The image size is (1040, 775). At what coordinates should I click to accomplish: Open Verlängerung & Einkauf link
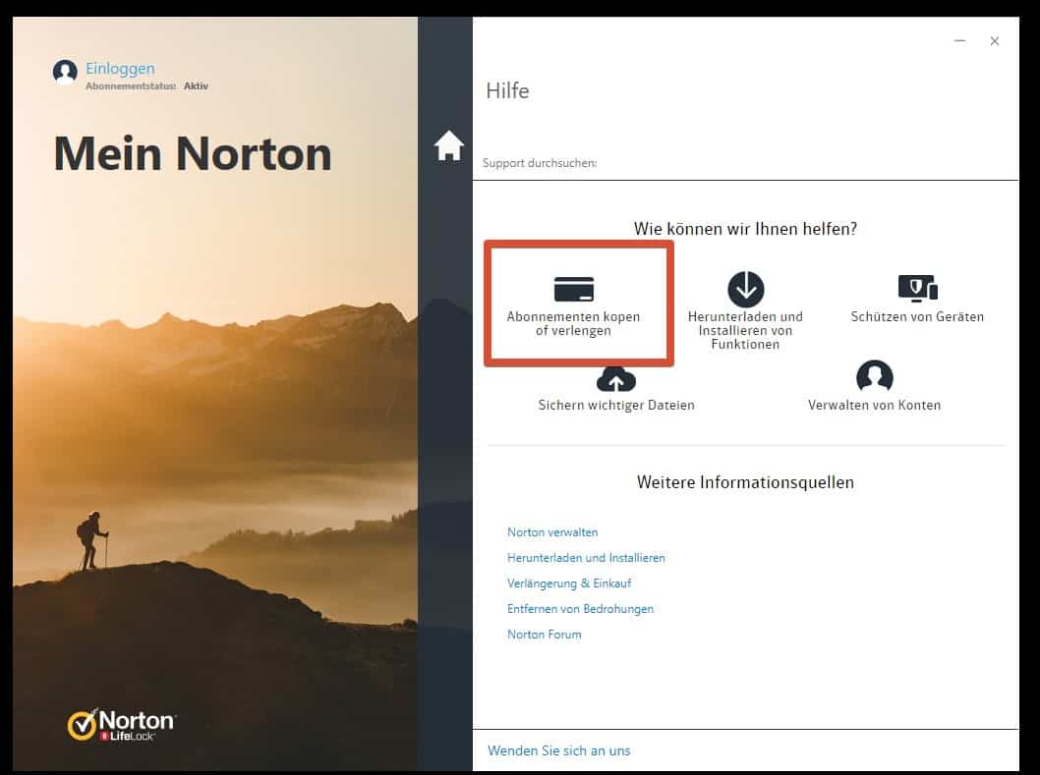click(x=569, y=583)
